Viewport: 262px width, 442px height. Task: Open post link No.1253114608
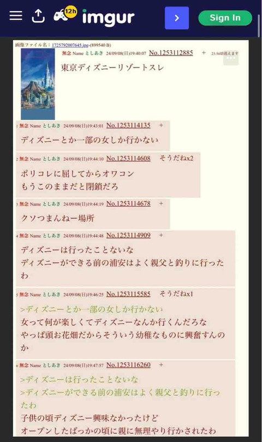(128, 159)
